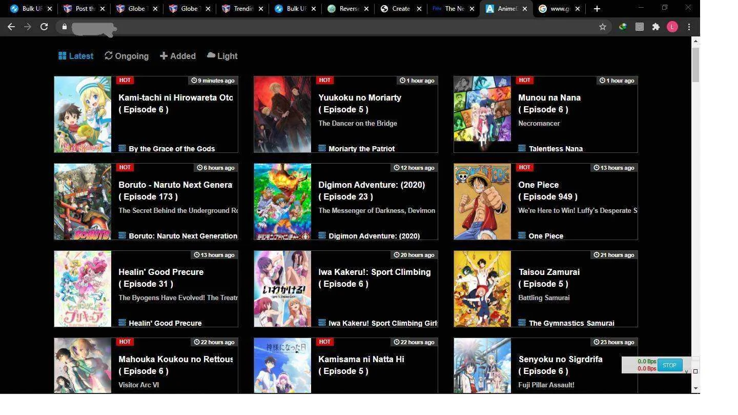
Task: Click series list icon next to One Piece
Action: 522,235
